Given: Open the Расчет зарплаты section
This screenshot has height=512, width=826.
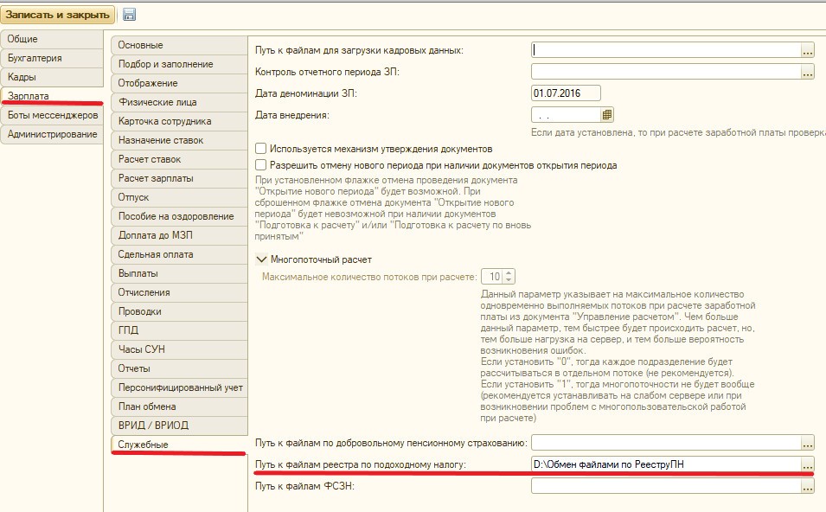Looking at the screenshot, I should pyautogui.click(x=156, y=178).
